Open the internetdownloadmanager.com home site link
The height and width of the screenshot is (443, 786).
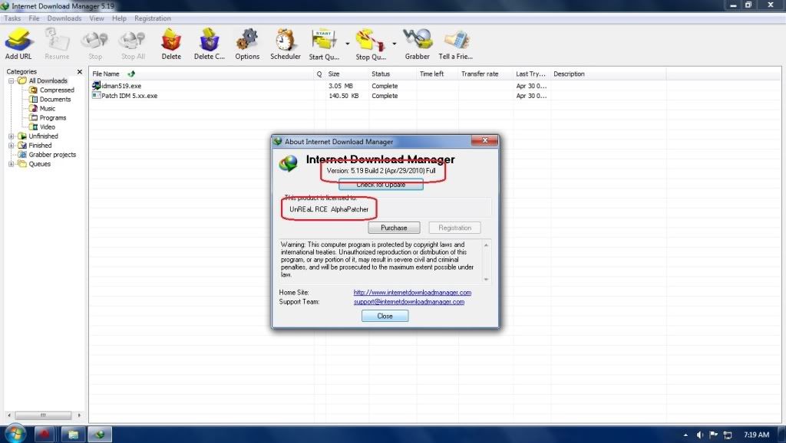point(412,292)
